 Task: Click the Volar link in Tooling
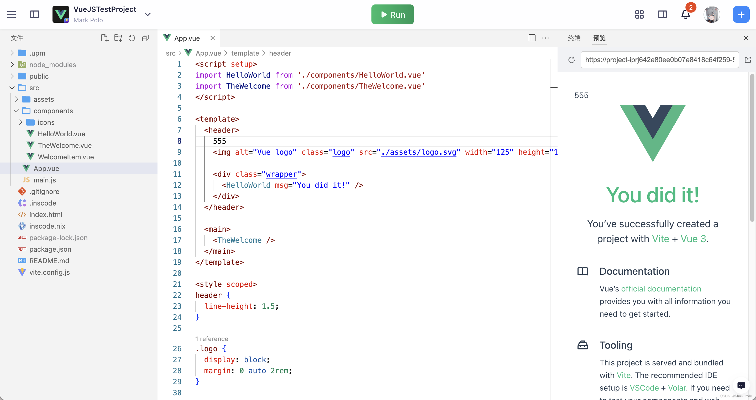(677, 388)
